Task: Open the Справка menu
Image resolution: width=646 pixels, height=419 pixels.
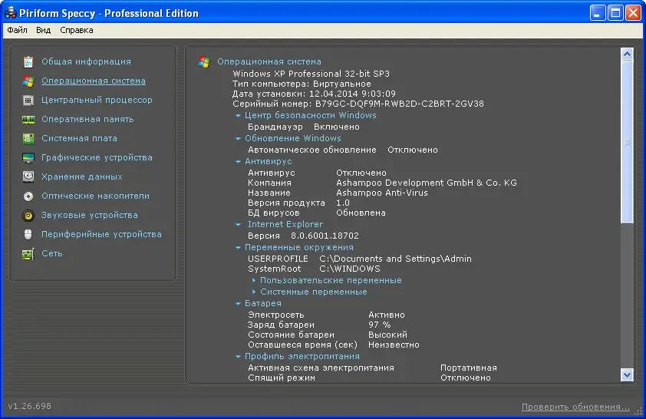Action: pos(77,30)
